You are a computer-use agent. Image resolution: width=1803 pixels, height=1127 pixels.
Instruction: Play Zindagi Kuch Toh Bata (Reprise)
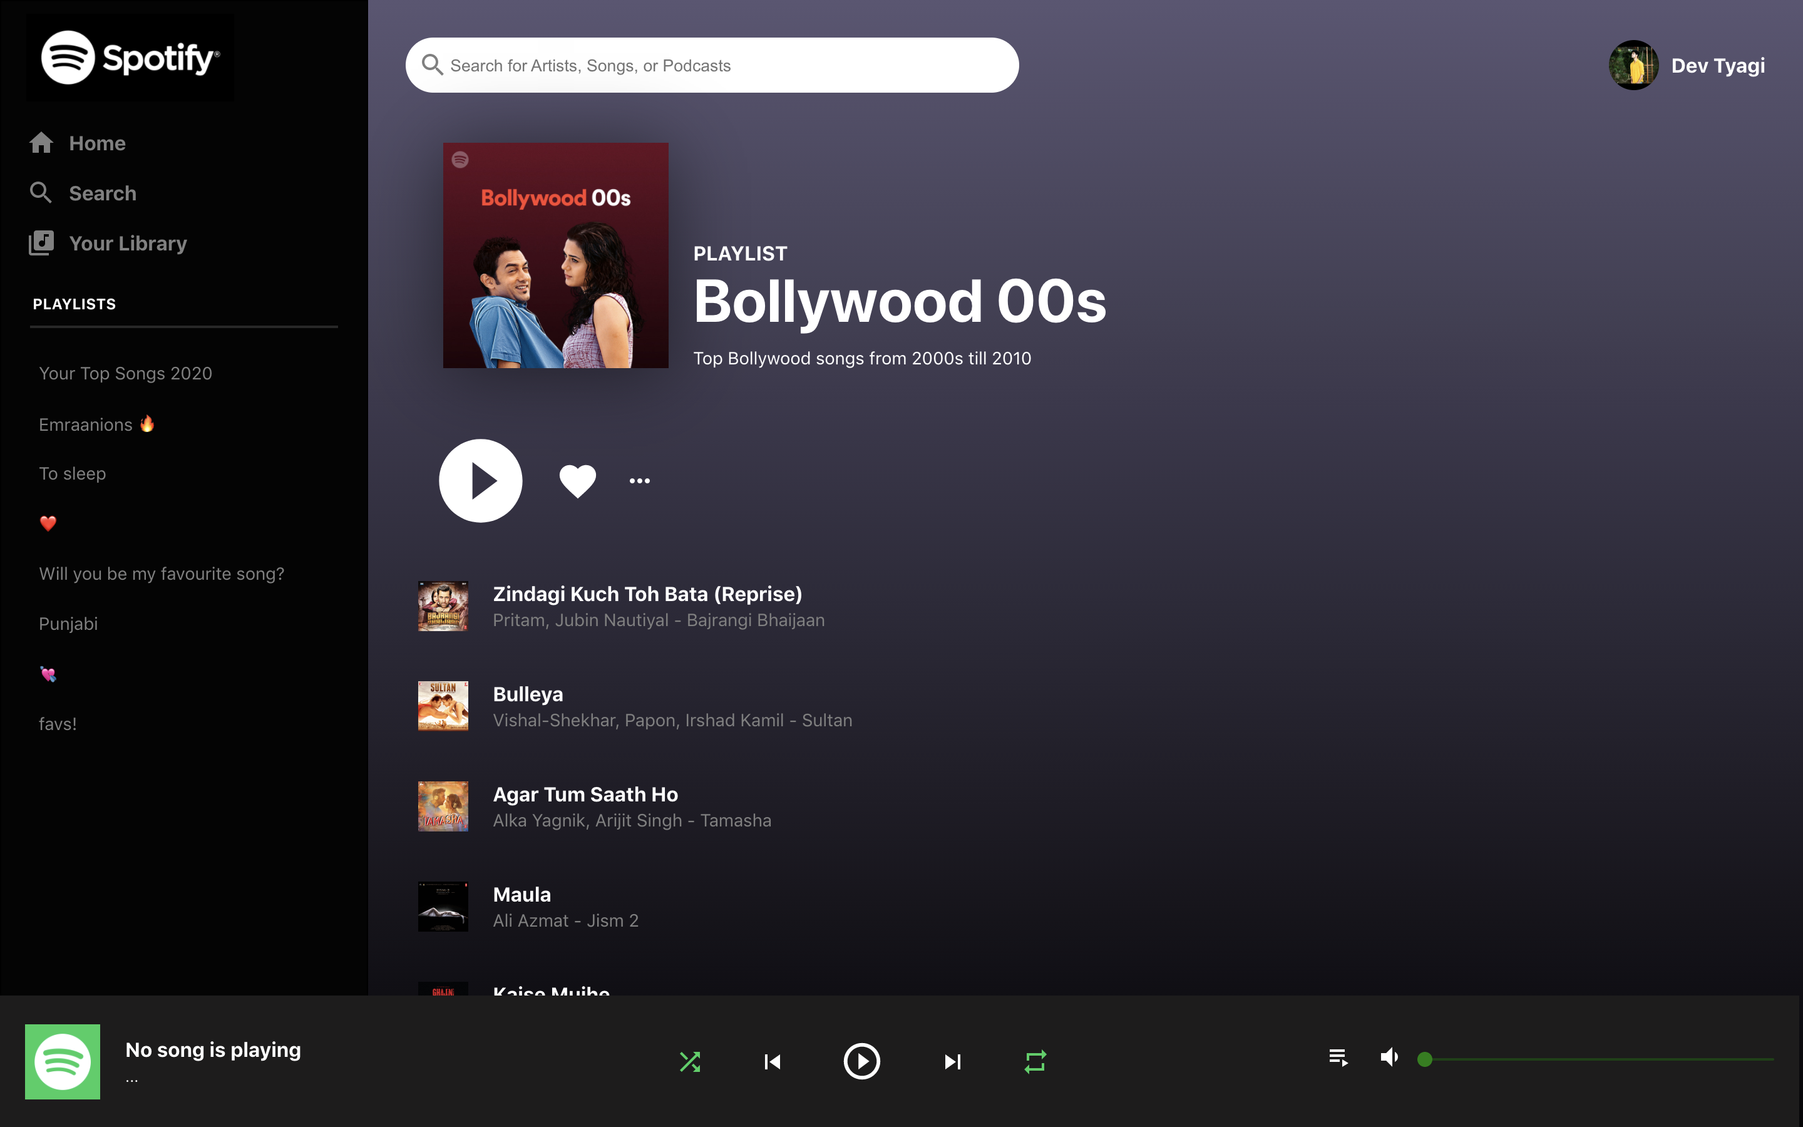[647, 594]
